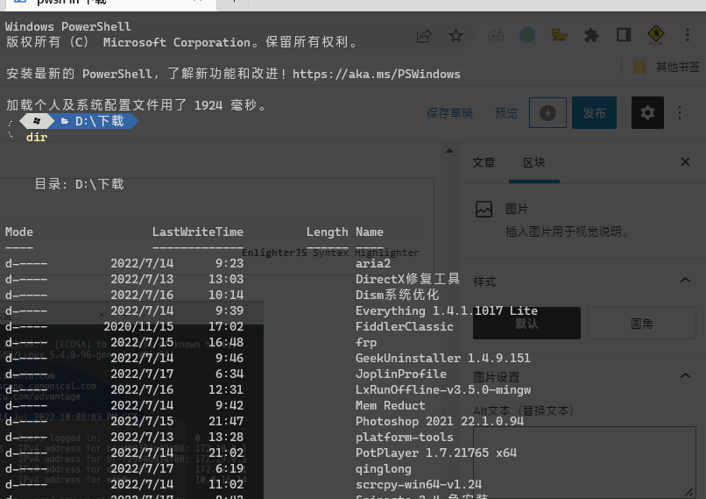
Task: Click the 'LxRunOffline-v3.5.0-mingw' entry
Action: click(443, 390)
